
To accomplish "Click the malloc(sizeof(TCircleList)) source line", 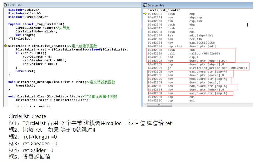I will pos(72,49).
